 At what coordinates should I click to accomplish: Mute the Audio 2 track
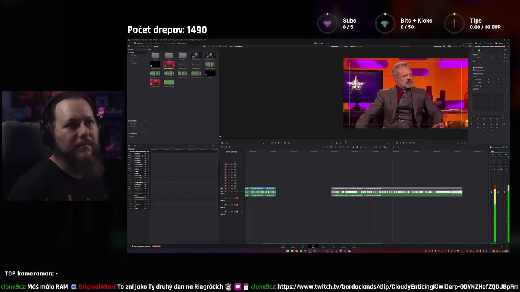pyautogui.click(x=237, y=198)
